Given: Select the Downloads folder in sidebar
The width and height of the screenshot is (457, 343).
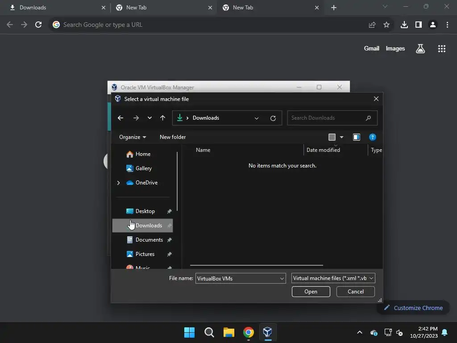Looking at the screenshot, I should click(142, 226).
